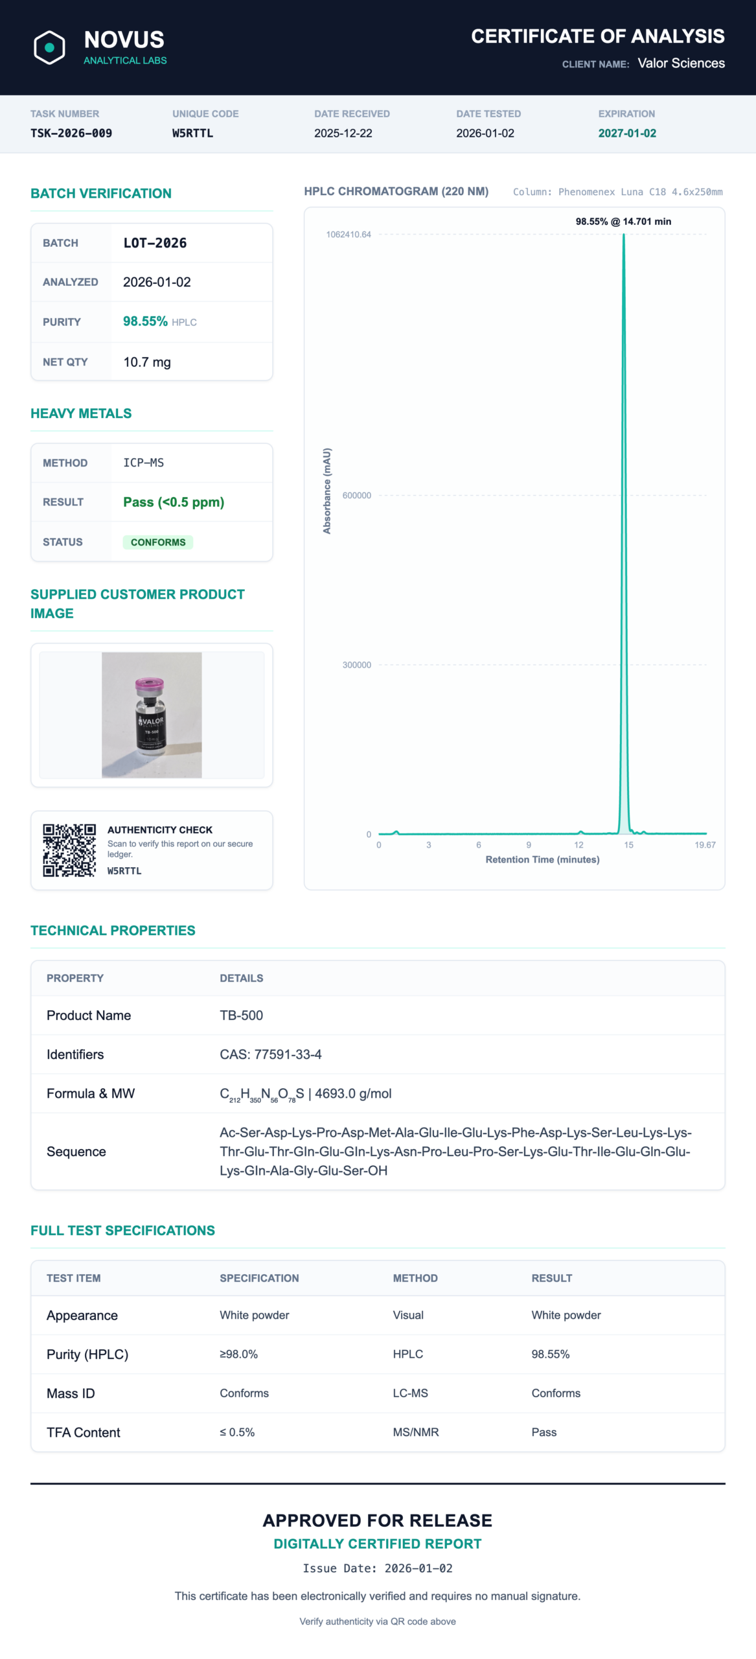Screen dimensions: 756x1659
Task: Click the task number TSK-2026-009
Action: 71,133
